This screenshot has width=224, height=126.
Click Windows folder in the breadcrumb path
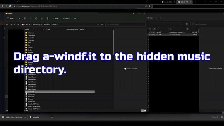point(47,25)
